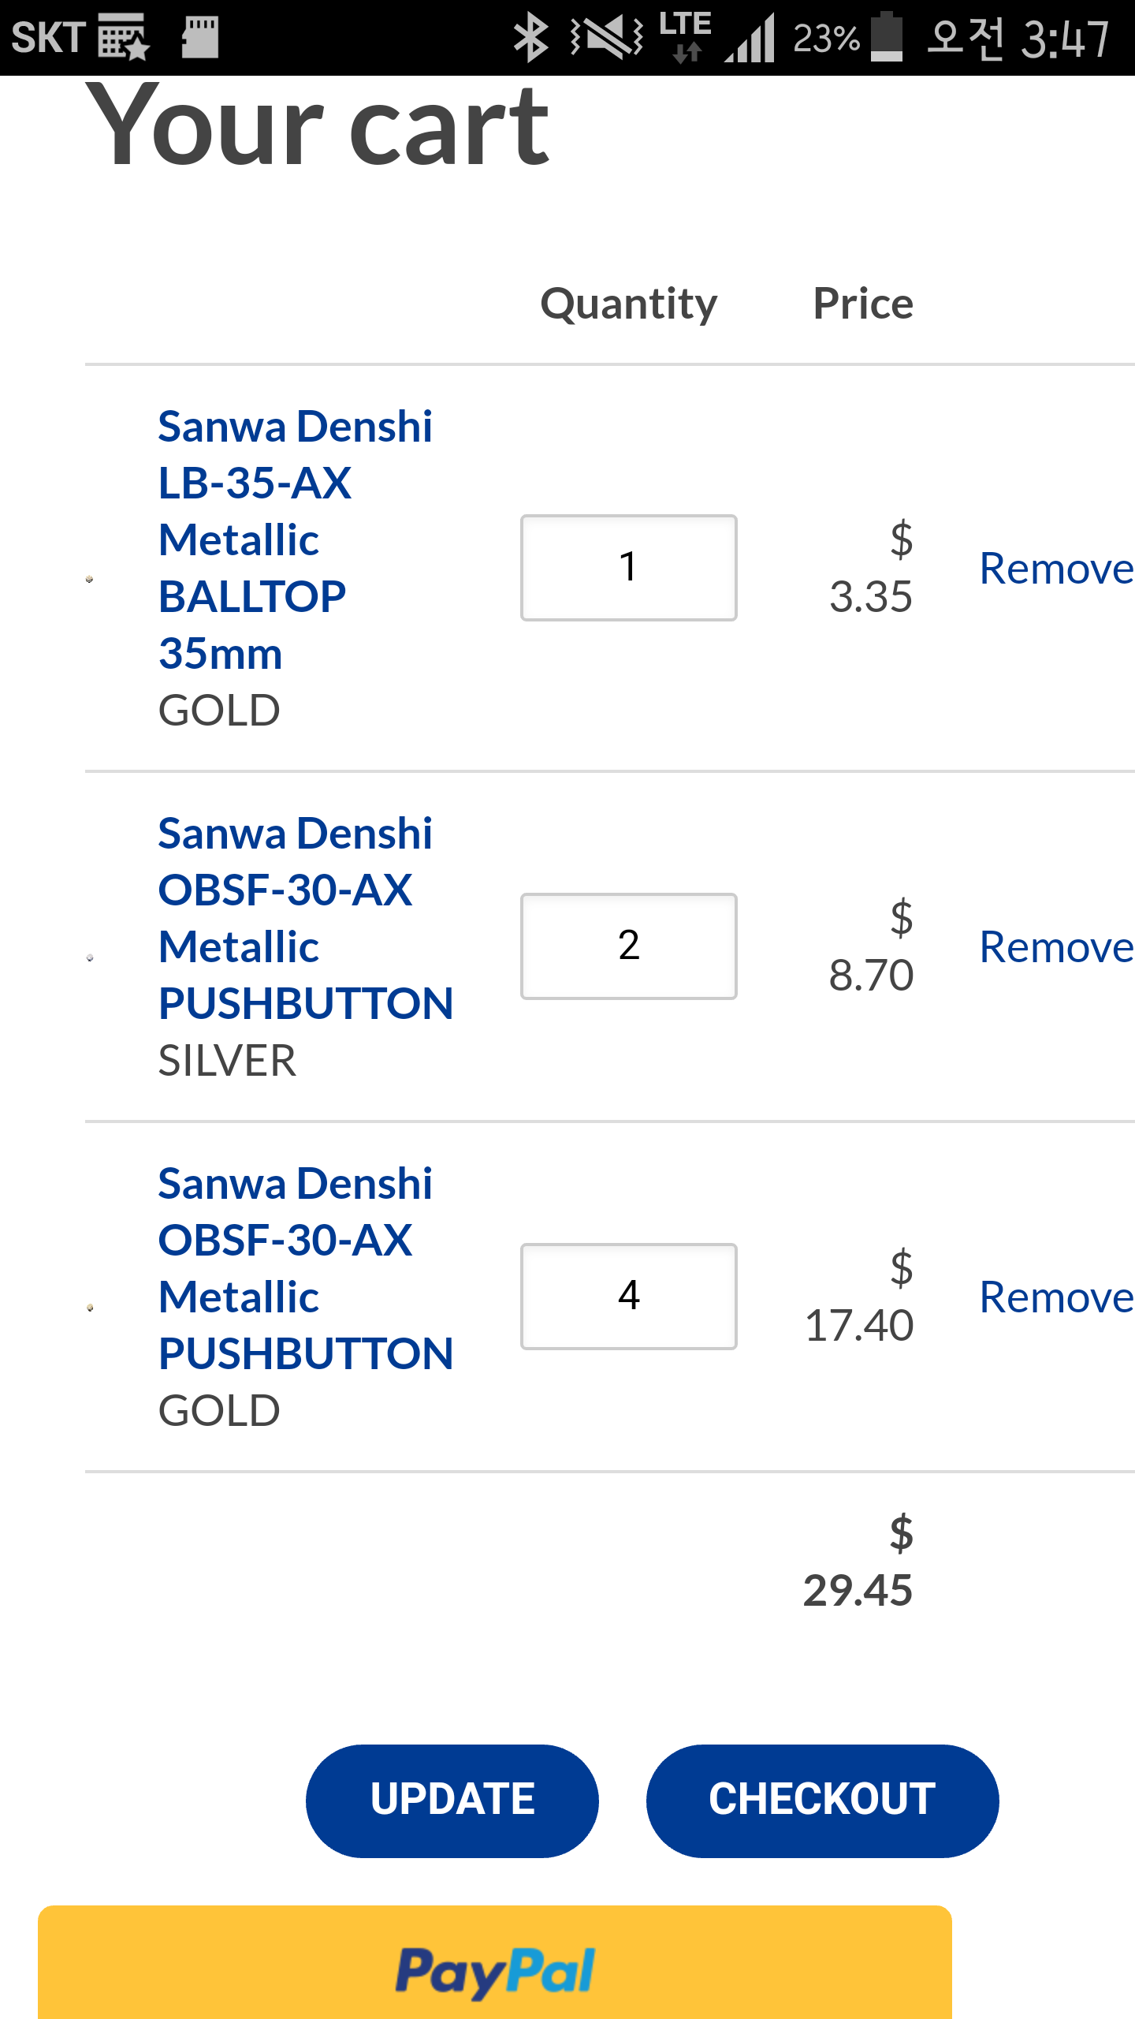Tap the LTE signal strength icon
The height and width of the screenshot is (2019, 1135).
[749, 37]
